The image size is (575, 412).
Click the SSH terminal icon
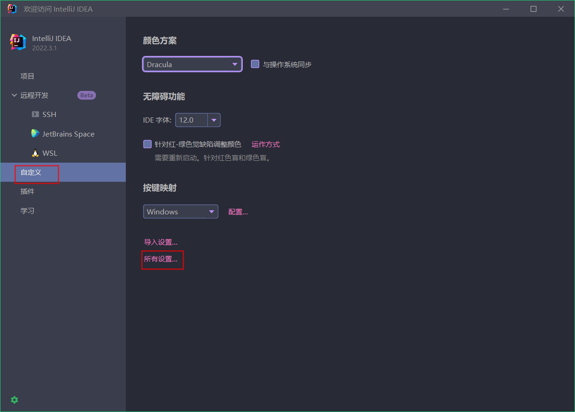35,114
